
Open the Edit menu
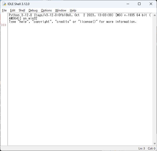13,10
